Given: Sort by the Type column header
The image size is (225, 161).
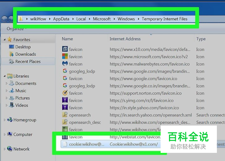Looking at the screenshot, I should coord(201,39).
